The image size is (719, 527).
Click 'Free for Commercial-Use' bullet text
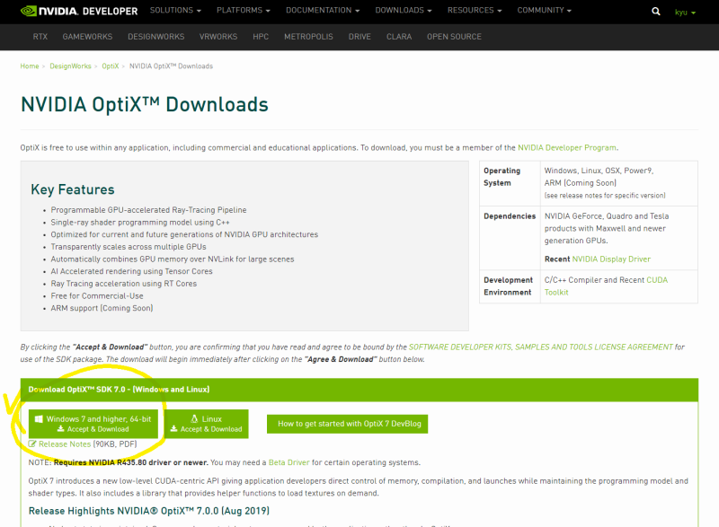(x=97, y=296)
